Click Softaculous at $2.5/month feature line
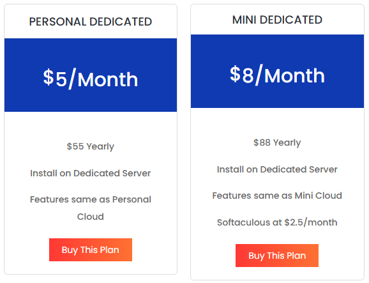Viewport: 369px width, 283px height. coord(277,222)
